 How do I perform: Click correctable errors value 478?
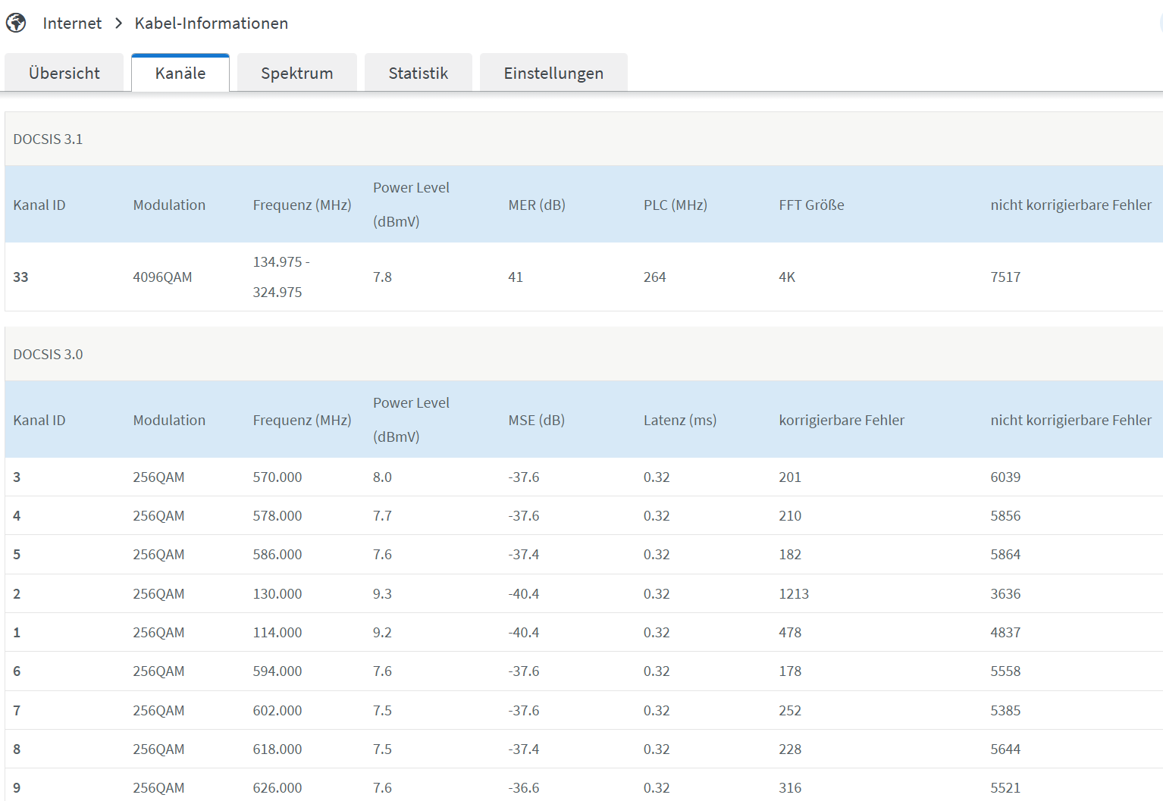(790, 633)
